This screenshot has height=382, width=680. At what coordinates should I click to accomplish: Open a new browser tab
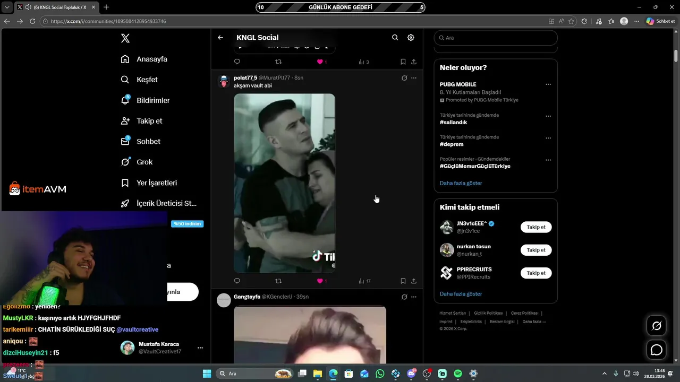106,7
